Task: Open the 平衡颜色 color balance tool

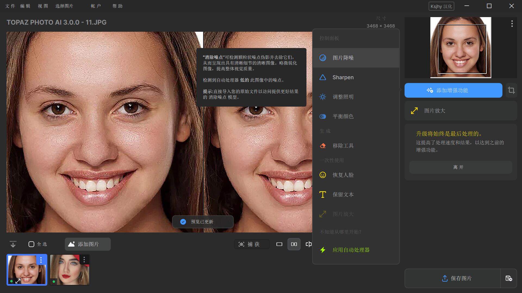Action: pyautogui.click(x=343, y=116)
